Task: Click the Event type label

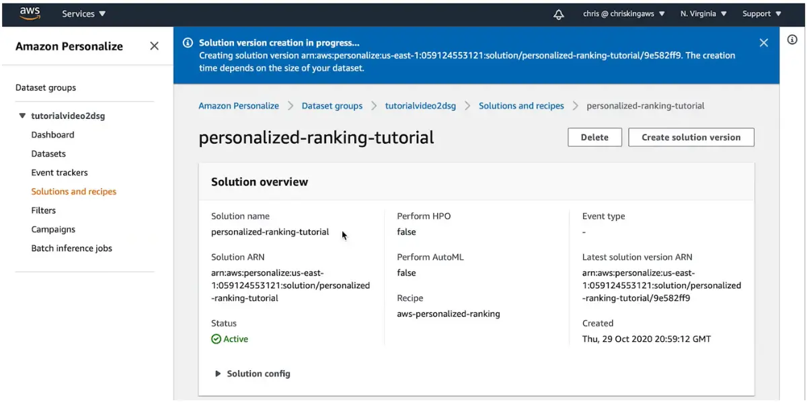Action: point(603,216)
